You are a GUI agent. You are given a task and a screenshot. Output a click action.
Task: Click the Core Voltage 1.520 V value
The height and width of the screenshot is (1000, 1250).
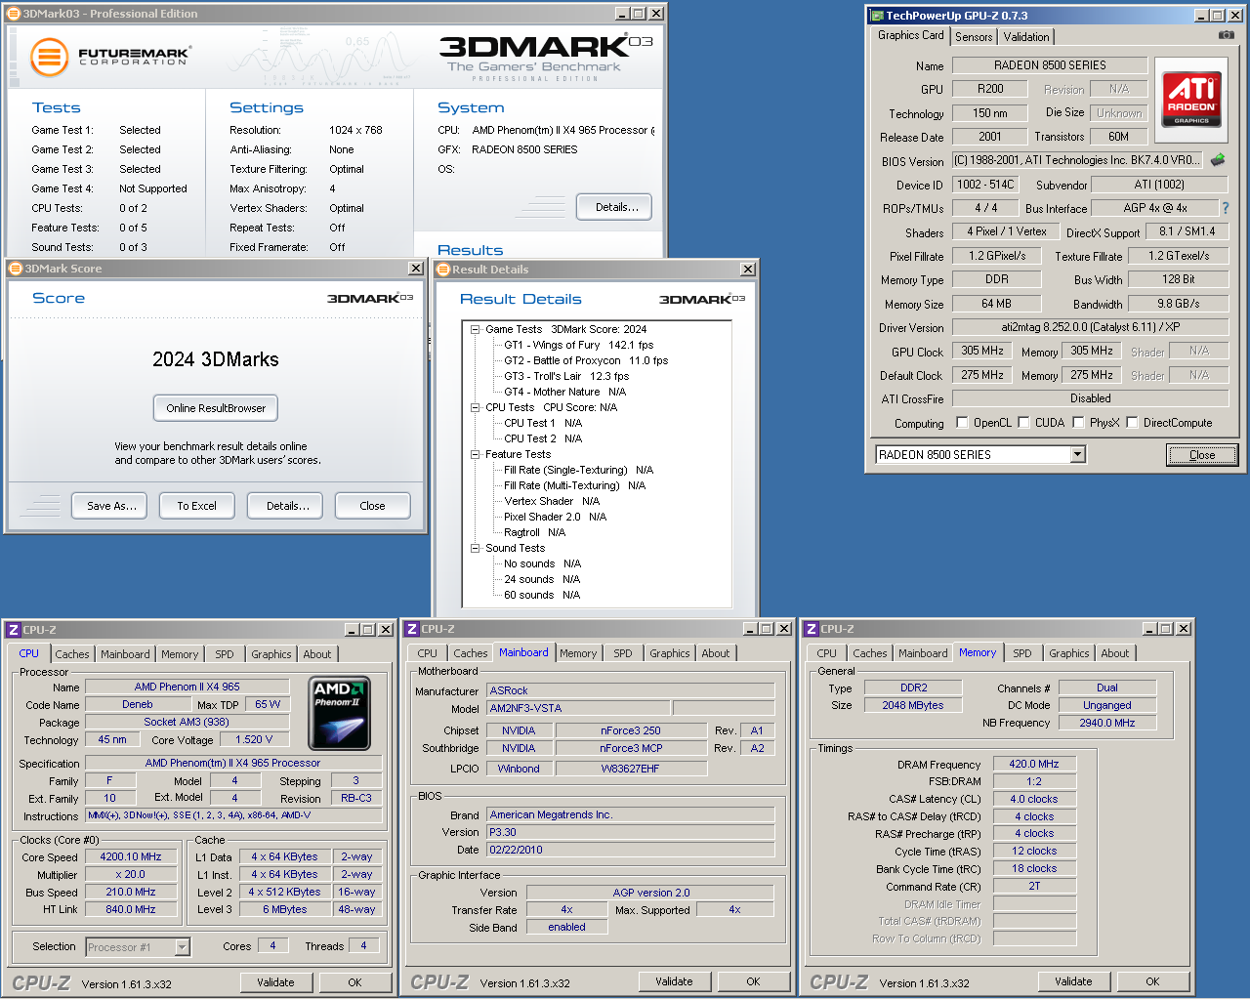tap(255, 739)
